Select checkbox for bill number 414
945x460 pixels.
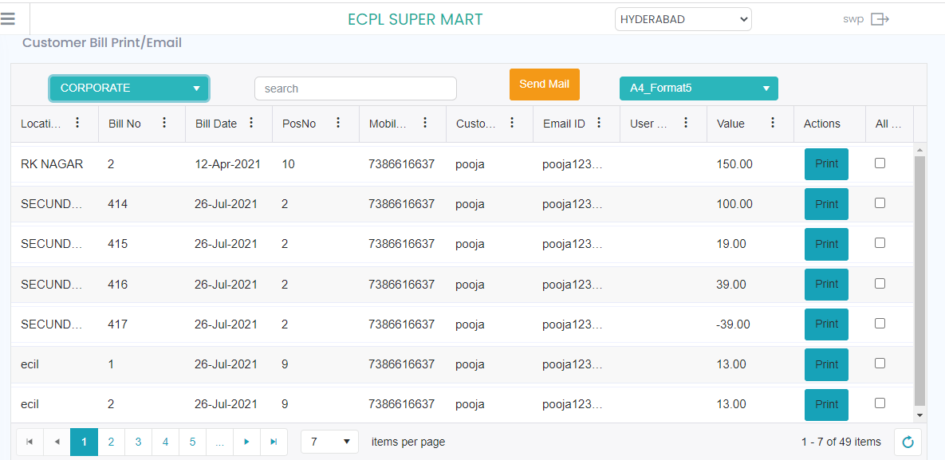880,203
